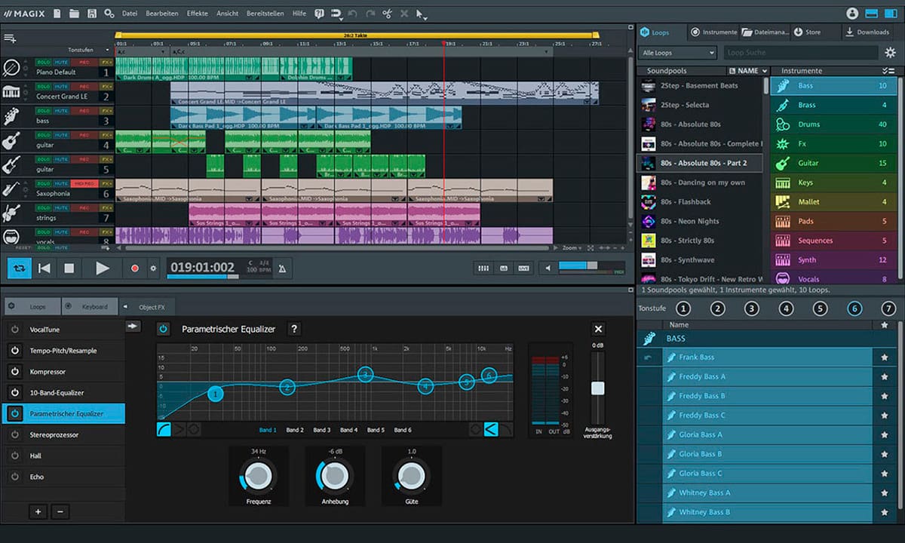Click the metronome icon
This screenshot has width=905, height=543.
(x=282, y=268)
